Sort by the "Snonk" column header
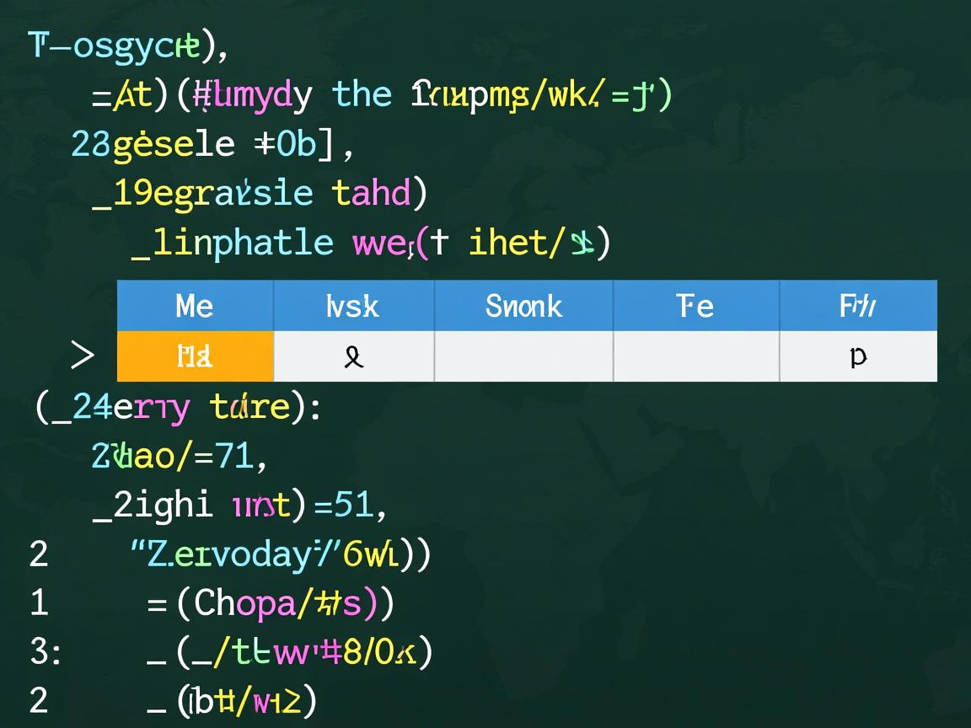This screenshot has height=728, width=971. (523, 306)
